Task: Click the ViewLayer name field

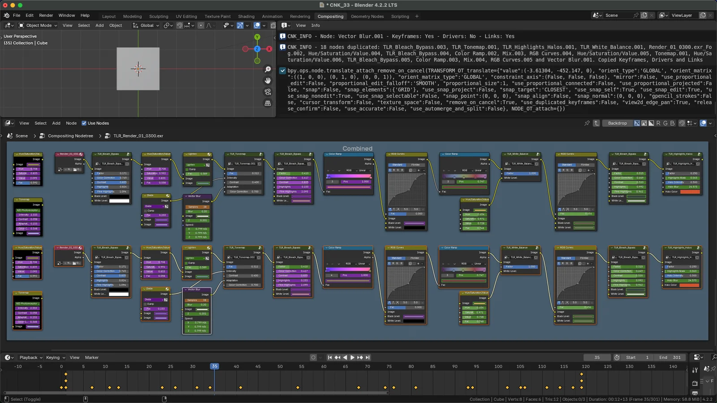Action: click(682, 15)
